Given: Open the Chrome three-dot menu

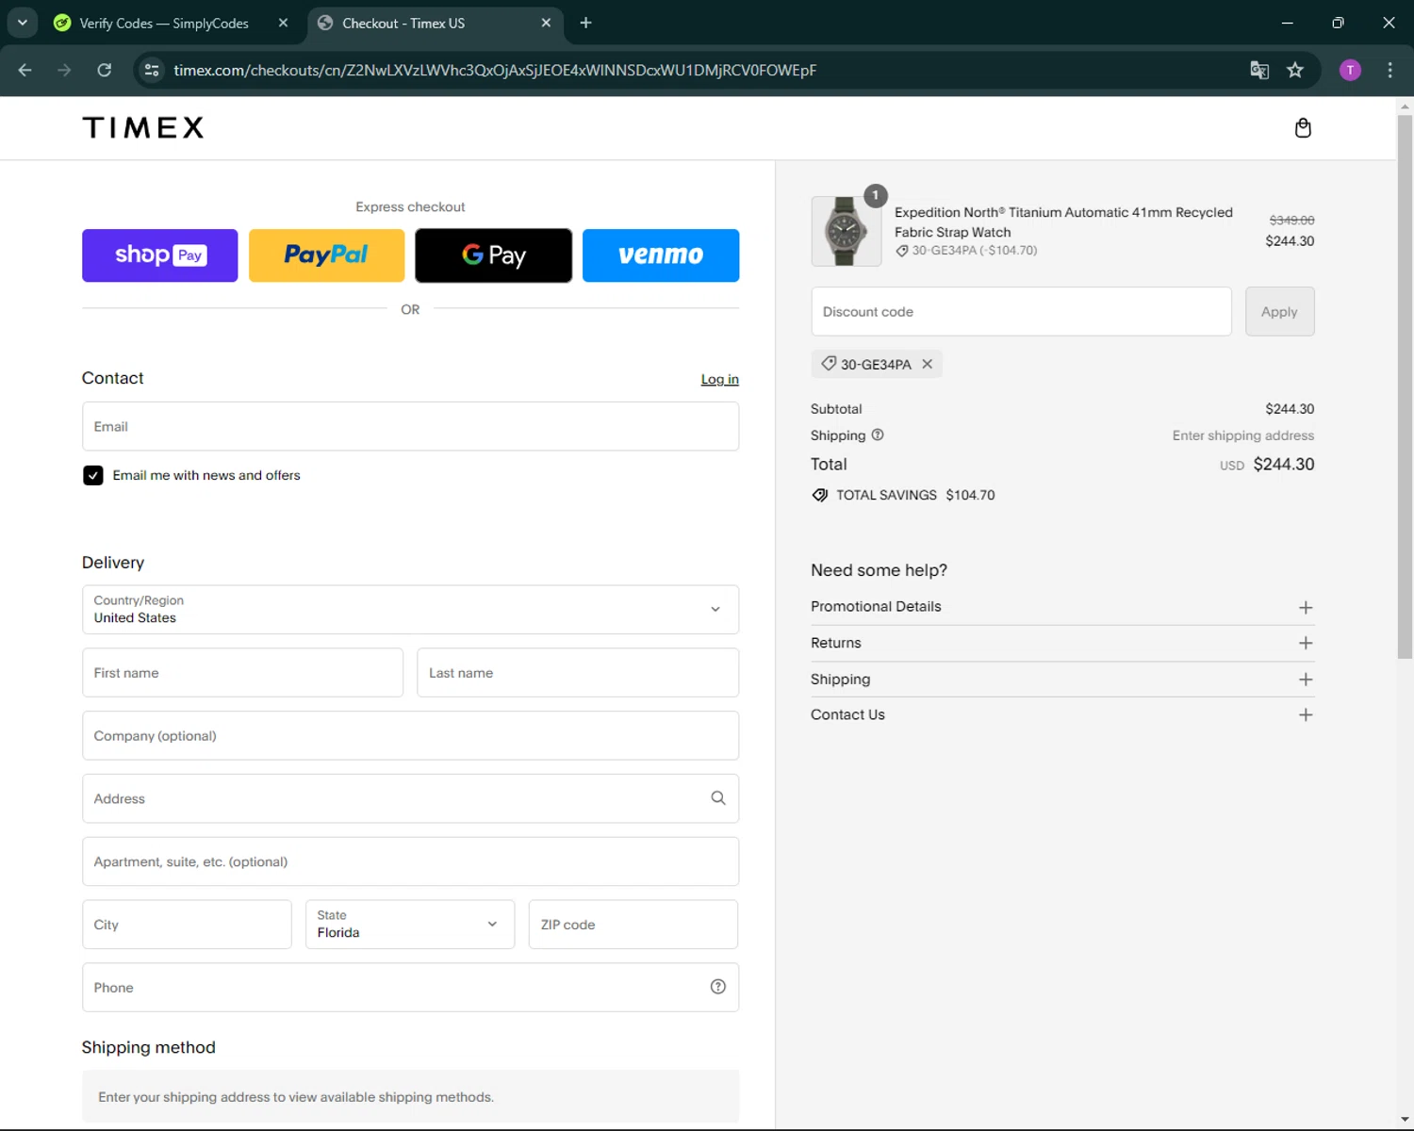Looking at the screenshot, I should coord(1389,70).
